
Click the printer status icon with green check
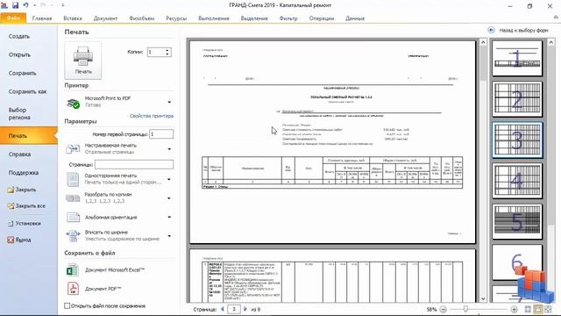tap(74, 104)
